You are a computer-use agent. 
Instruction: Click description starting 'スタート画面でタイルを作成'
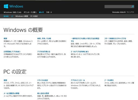point(119,43)
